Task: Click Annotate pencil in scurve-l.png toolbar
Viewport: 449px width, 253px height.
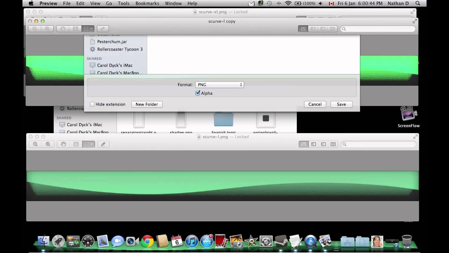Action: (x=103, y=144)
